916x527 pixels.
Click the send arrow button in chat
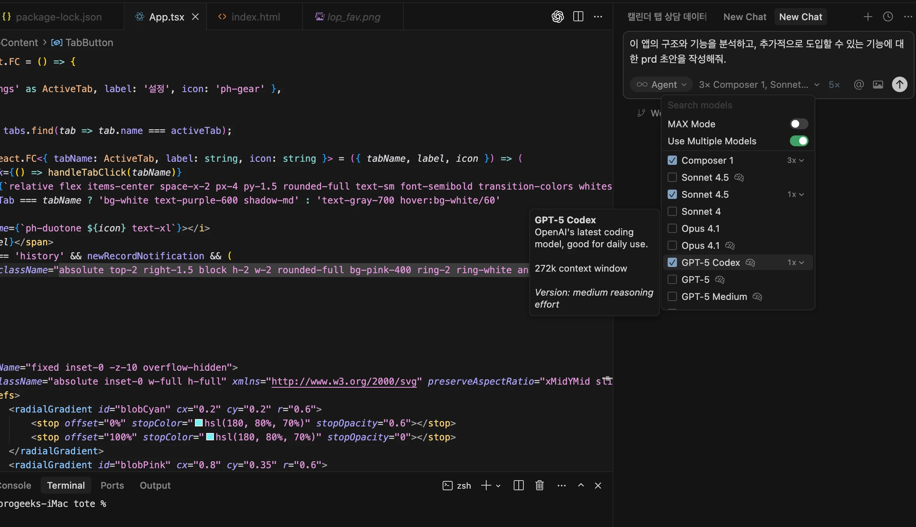(x=899, y=84)
